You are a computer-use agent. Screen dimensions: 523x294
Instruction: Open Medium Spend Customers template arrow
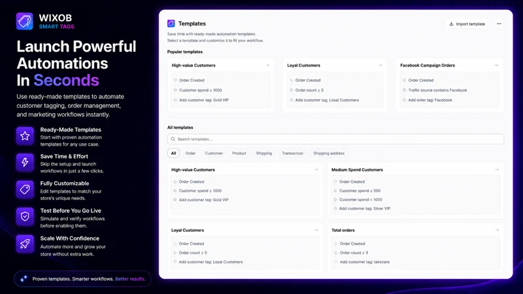[x=497, y=170]
